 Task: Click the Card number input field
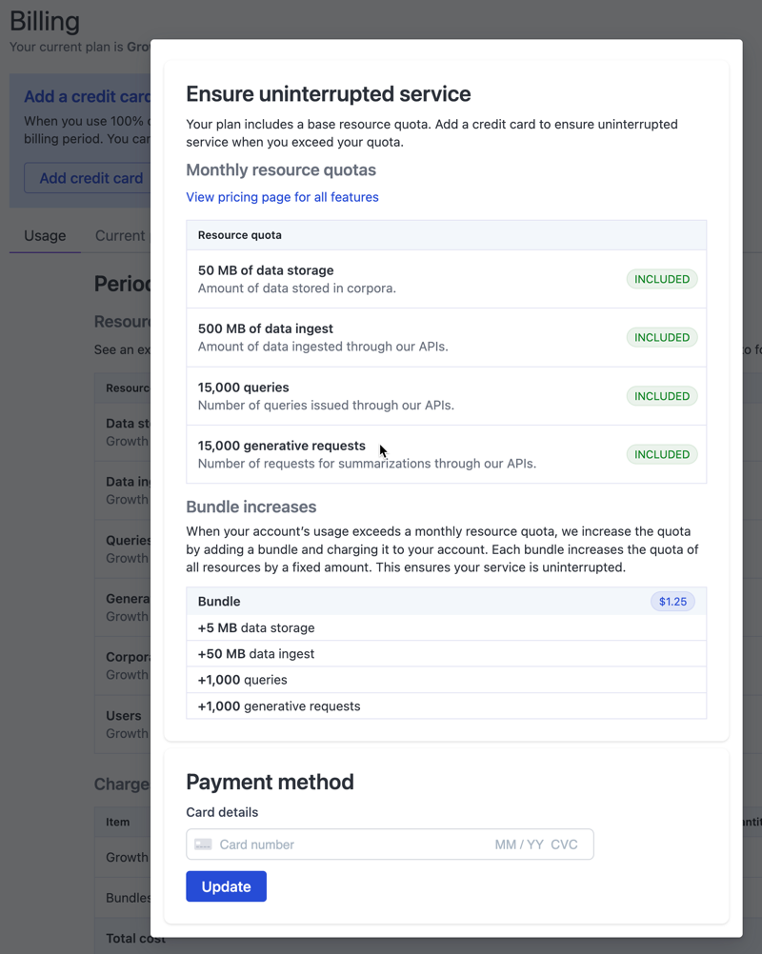(x=333, y=844)
